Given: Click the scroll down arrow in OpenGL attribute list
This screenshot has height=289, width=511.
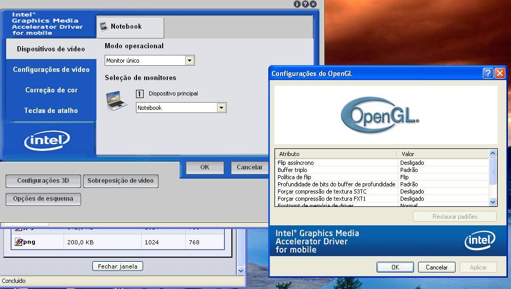Looking at the screenshot, I should pos(493,202).
